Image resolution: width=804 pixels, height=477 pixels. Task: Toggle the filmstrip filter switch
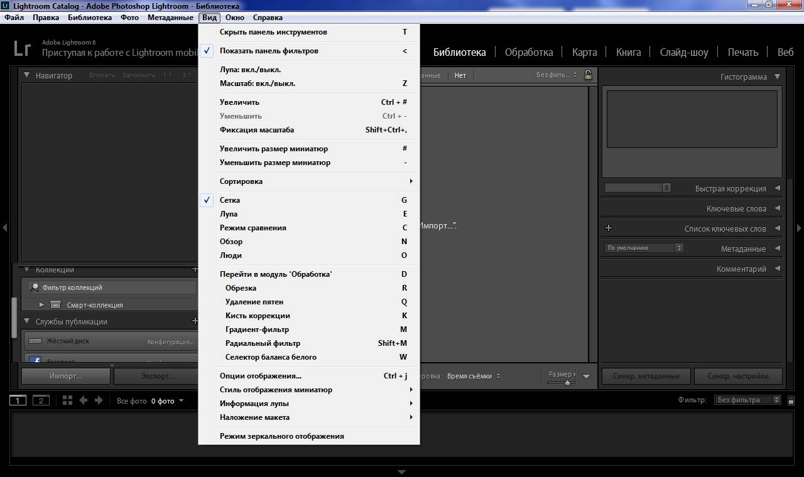coord(791,400)
